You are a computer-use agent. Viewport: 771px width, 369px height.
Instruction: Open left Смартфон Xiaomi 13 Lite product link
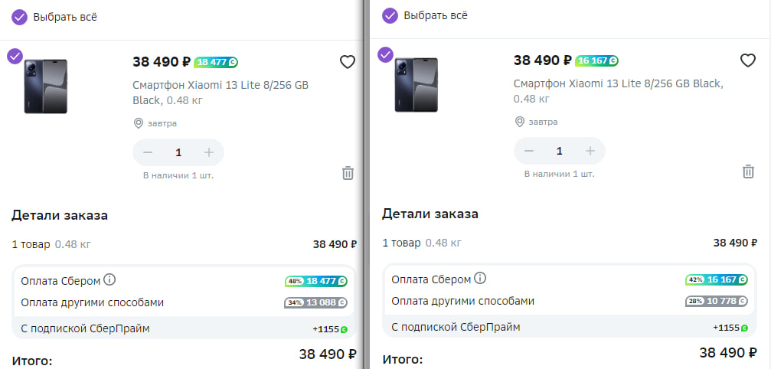pyautogui.click(x=221, y=93)
